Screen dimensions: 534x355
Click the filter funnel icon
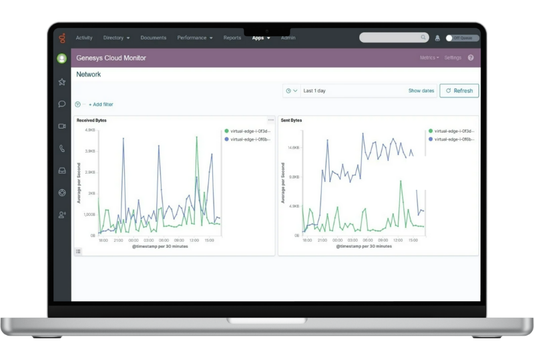click(x=77, y=105)
